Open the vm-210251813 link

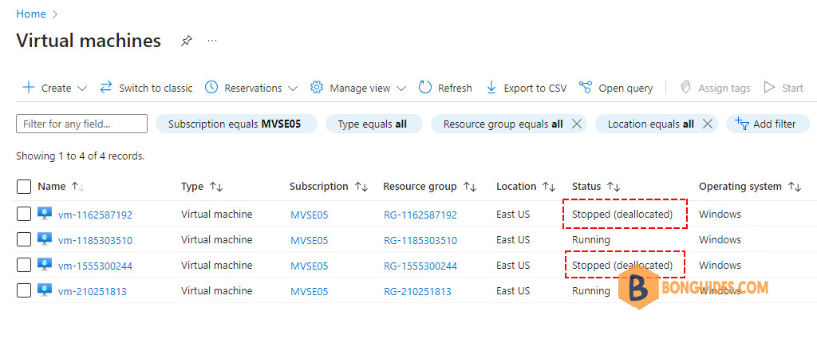(x=93, y=292)
